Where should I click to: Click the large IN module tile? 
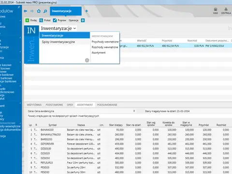(x=31, y=30)
